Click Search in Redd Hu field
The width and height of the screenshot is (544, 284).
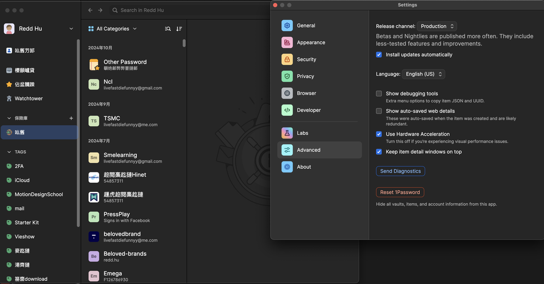[189, 10]
